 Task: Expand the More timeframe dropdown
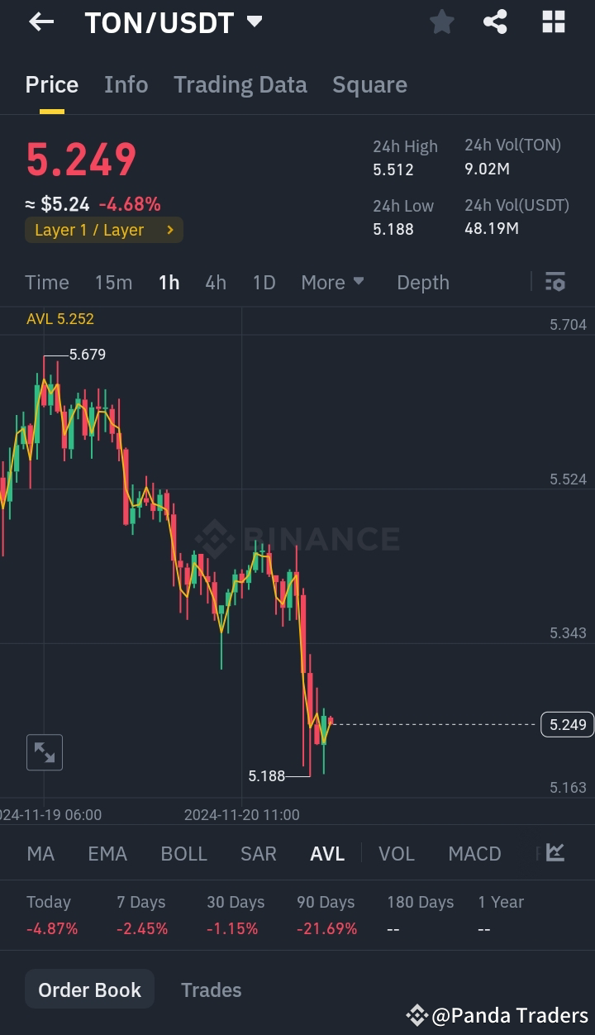332,282
